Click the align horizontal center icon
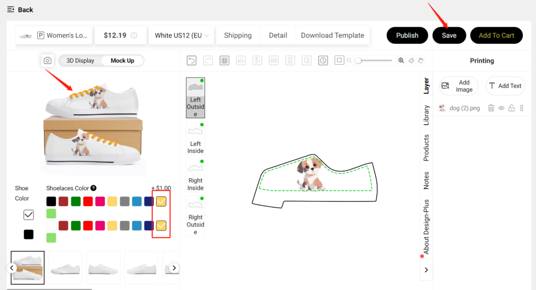 pyautogui.click(x=273, y=61)
